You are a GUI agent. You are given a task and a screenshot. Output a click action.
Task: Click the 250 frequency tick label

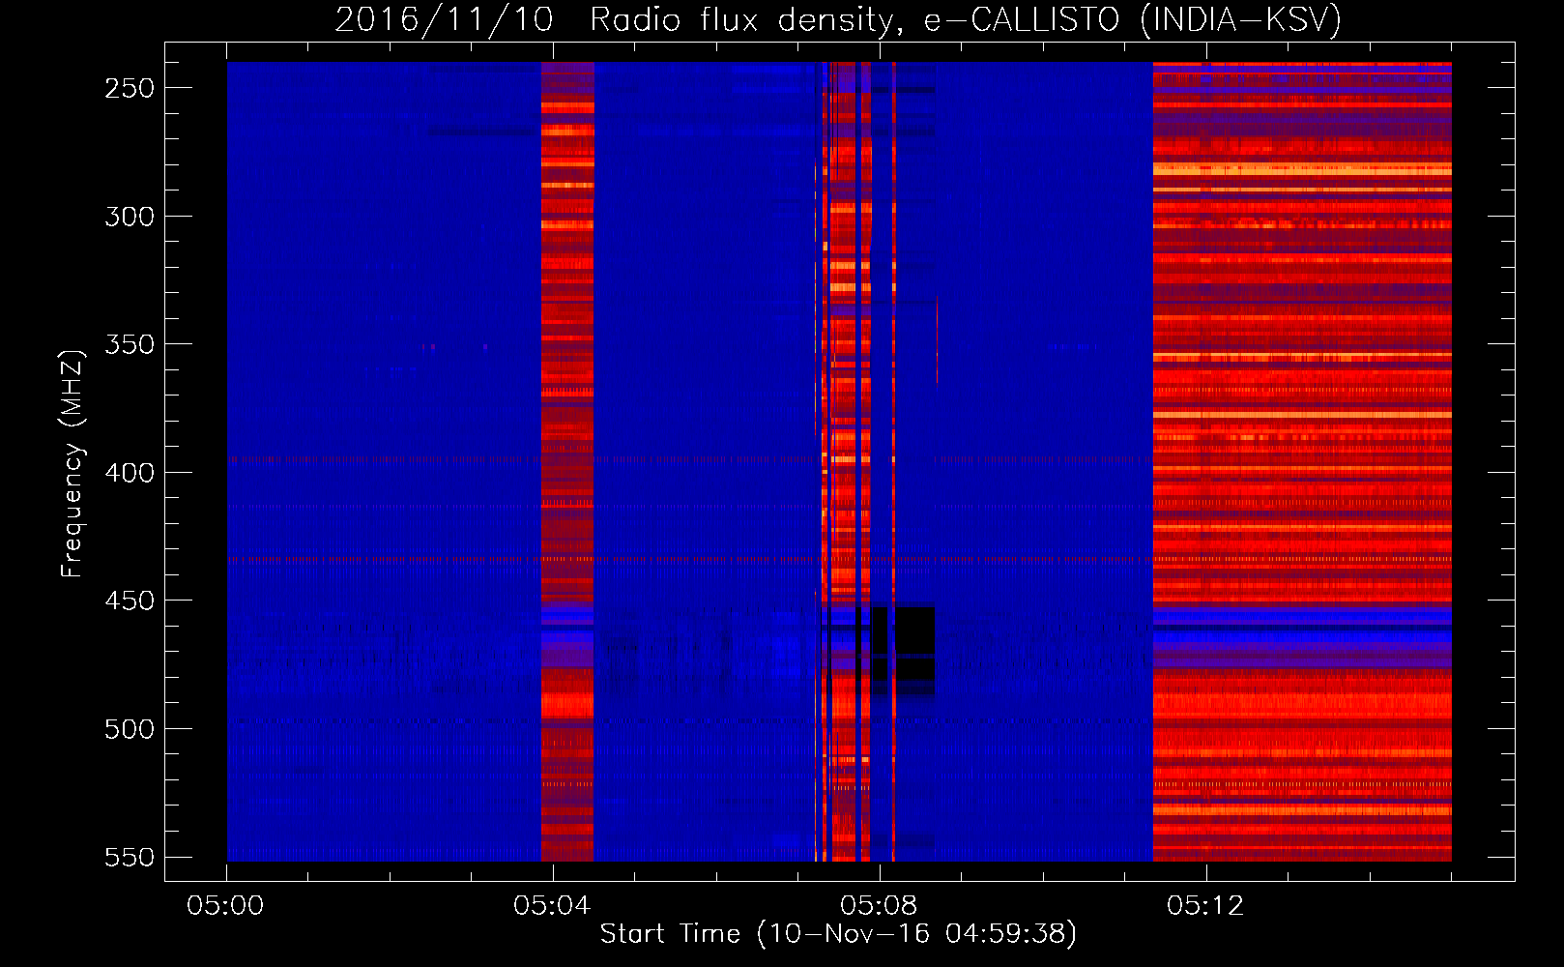(130, 88)
